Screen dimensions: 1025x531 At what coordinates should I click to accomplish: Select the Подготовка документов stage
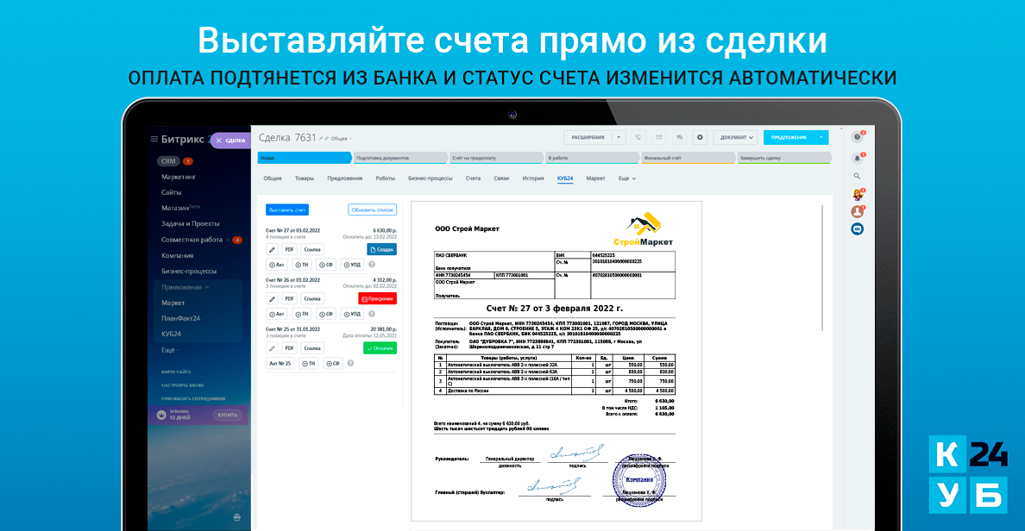point(400,158)
